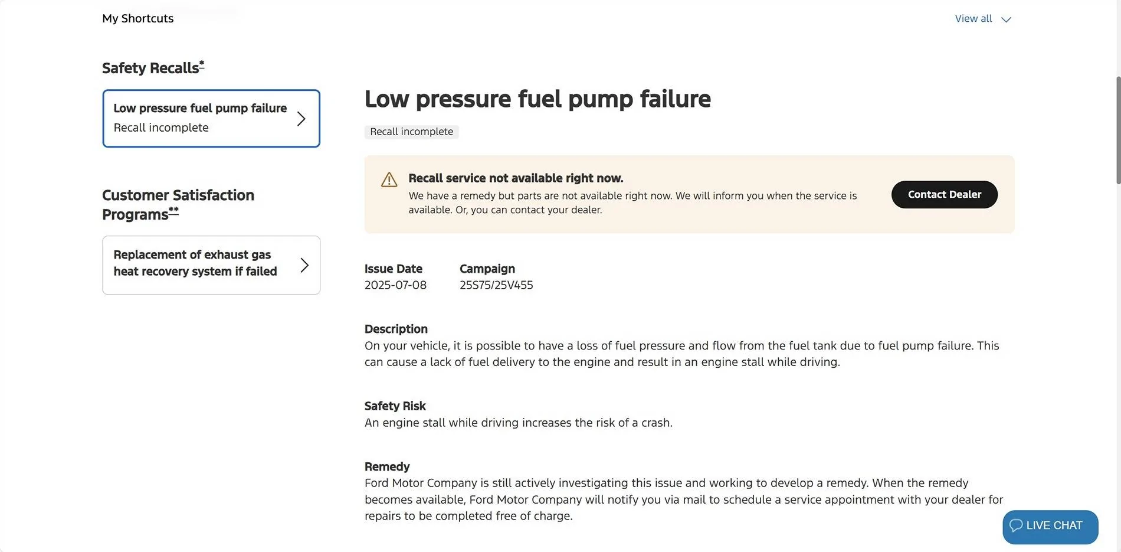Open the LIVE CHAT window
Viewport: 1121px width, 552px height.
(x=1050, y=525)
